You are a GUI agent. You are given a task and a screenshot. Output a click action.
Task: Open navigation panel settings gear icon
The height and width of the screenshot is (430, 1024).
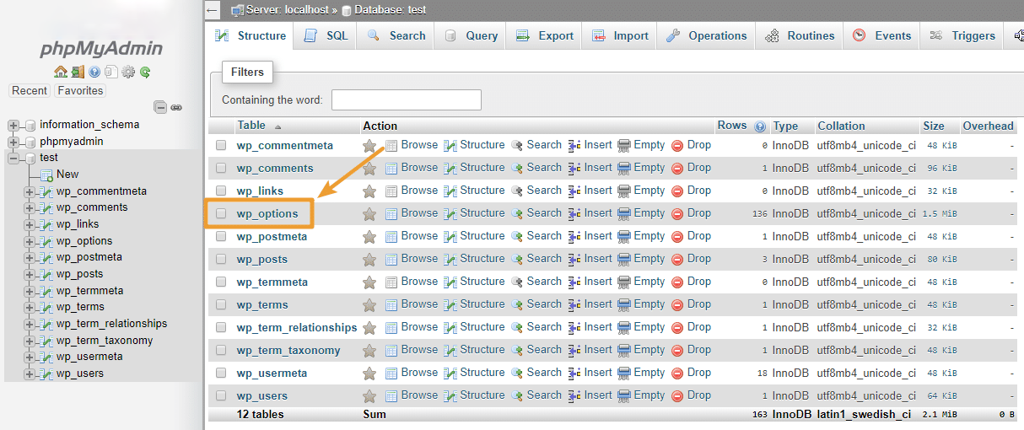tap(128, 73)
